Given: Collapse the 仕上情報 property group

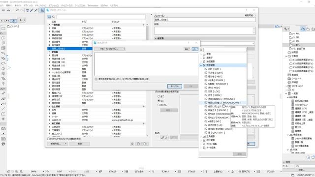Looking at the screenshot, I should [x=50, y=107].
